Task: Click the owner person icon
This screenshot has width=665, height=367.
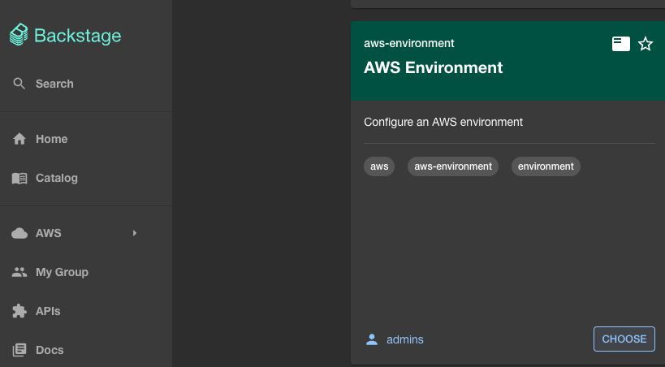Action: 372,339
